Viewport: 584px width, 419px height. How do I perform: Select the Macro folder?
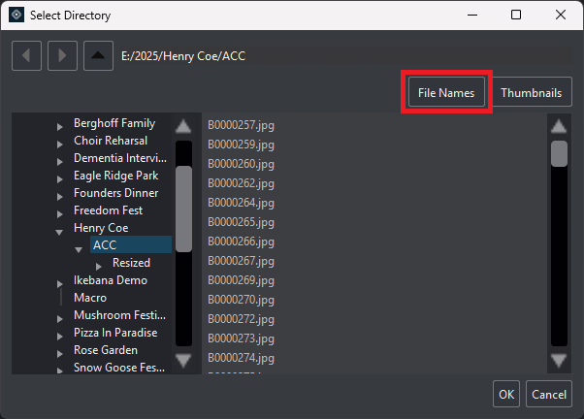coord(90,298)
